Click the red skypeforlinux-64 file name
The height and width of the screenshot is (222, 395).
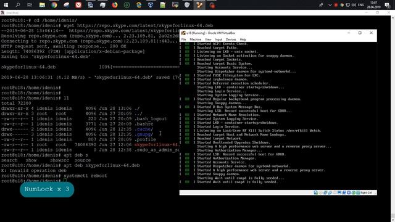[x=157, y=144]
